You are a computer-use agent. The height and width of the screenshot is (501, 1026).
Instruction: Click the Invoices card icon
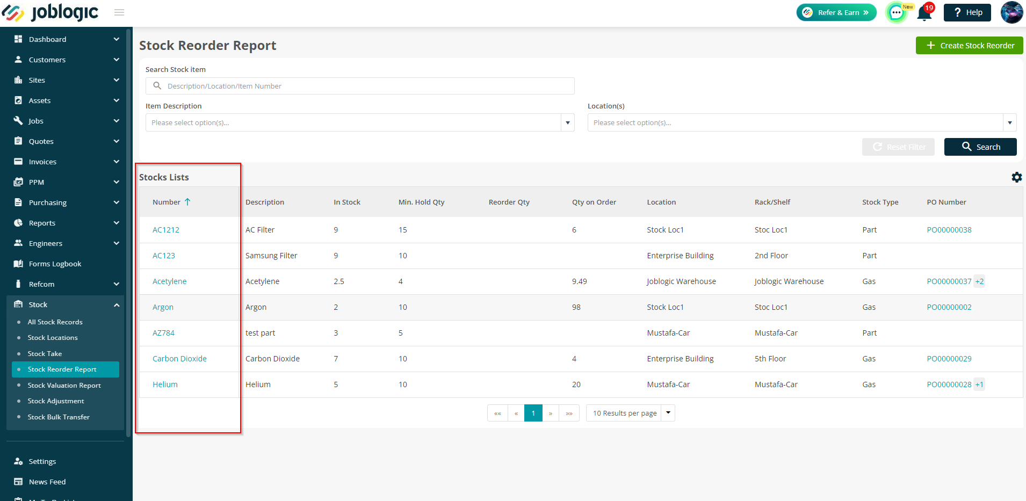tap(18, 162)
